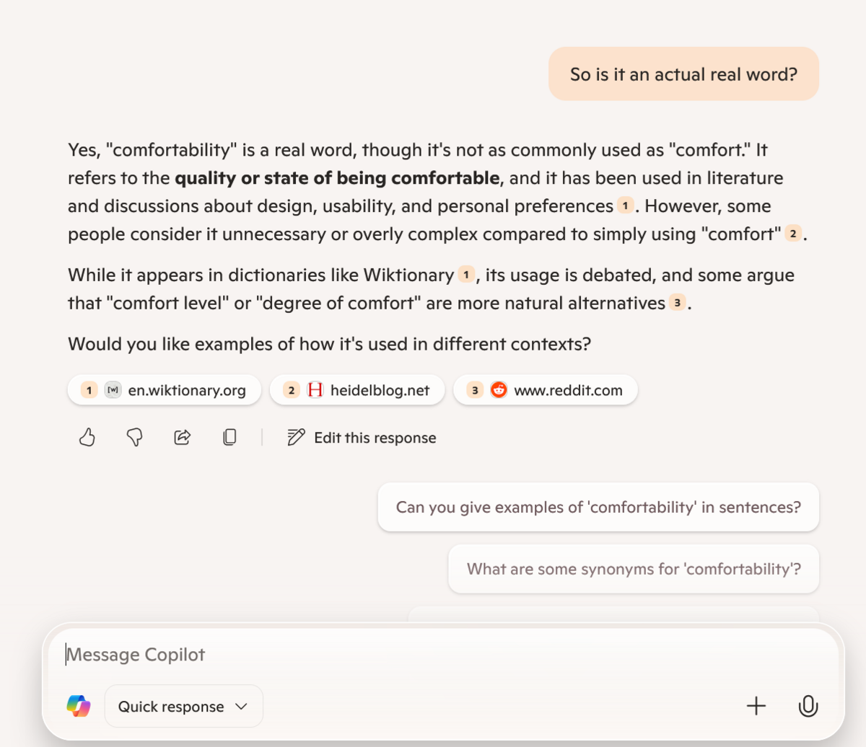
Task: Give the response a thumbs down
Action: click(134, 437)
